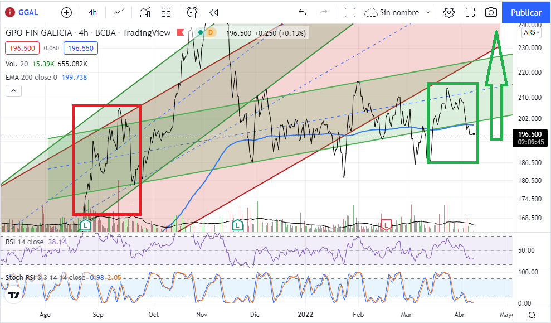Viewport: 551px width, 323px height.
Task: Select the Stoch RSI indicator legend
Action: [x=45, y=278]
